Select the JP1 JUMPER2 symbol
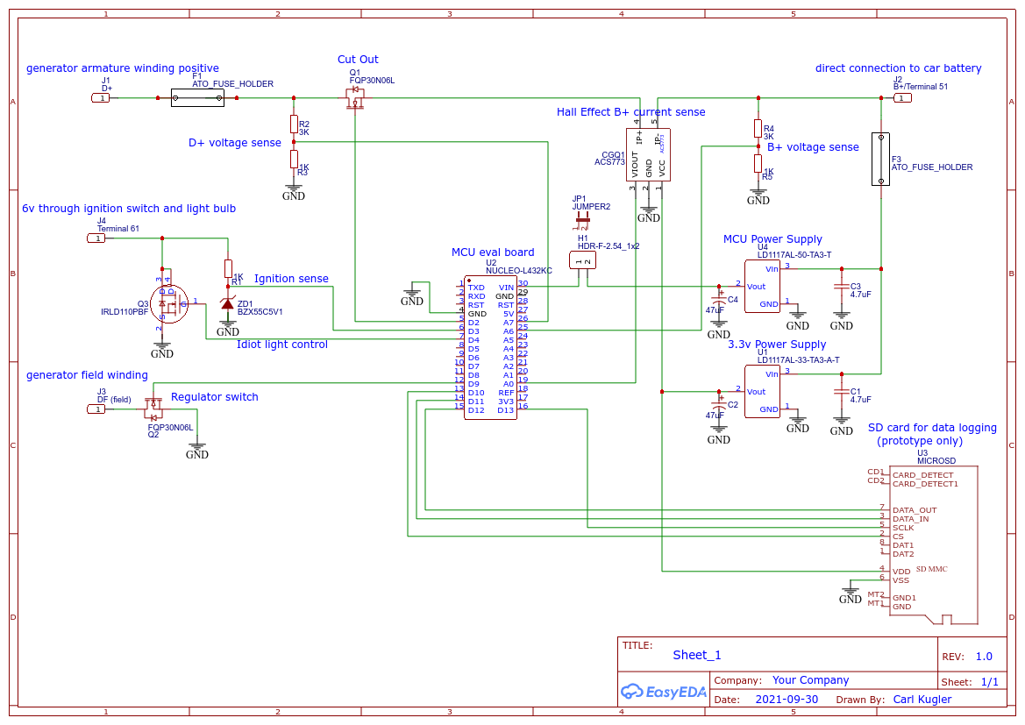 click(581, 220)
